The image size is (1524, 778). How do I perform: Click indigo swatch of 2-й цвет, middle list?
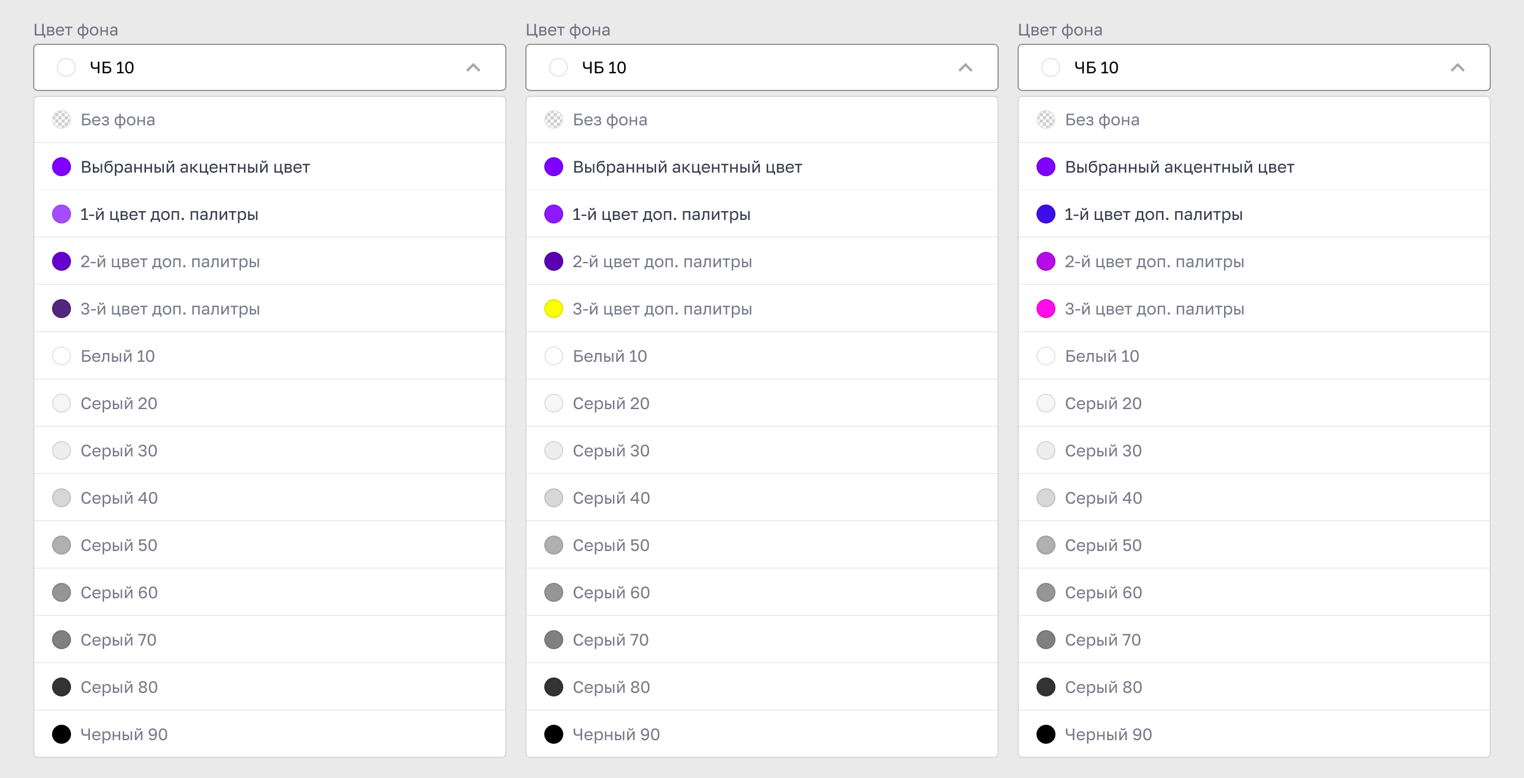554,261
